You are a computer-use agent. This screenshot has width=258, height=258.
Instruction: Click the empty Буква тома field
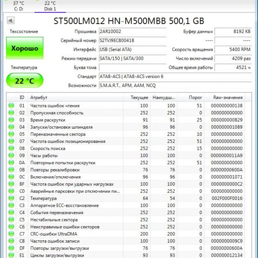132,68
